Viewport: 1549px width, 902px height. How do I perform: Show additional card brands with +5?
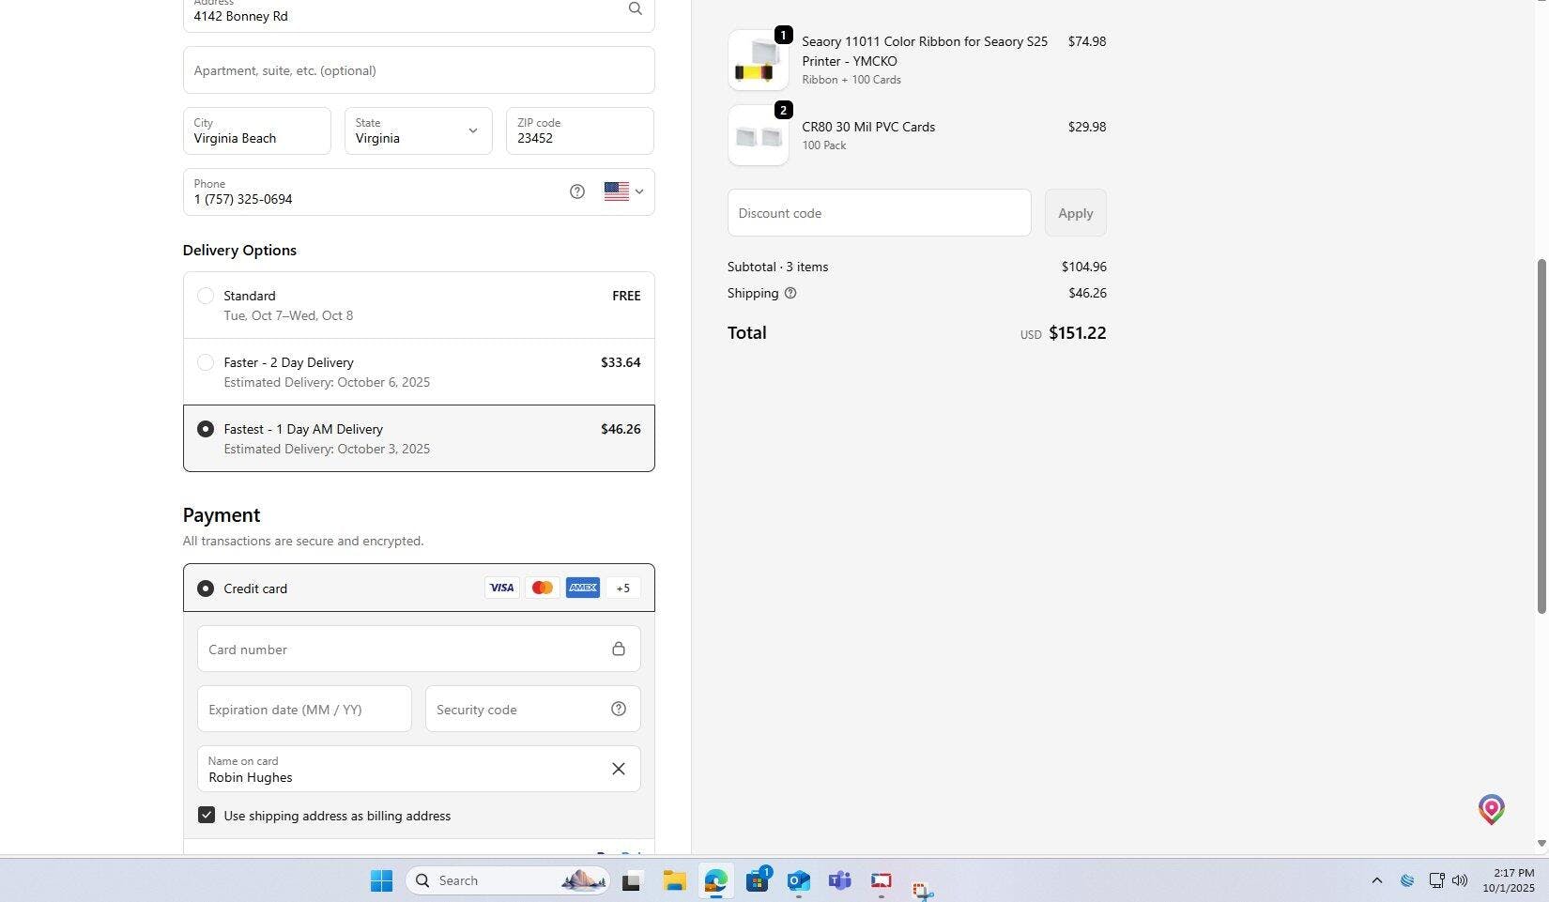[623, 589]
